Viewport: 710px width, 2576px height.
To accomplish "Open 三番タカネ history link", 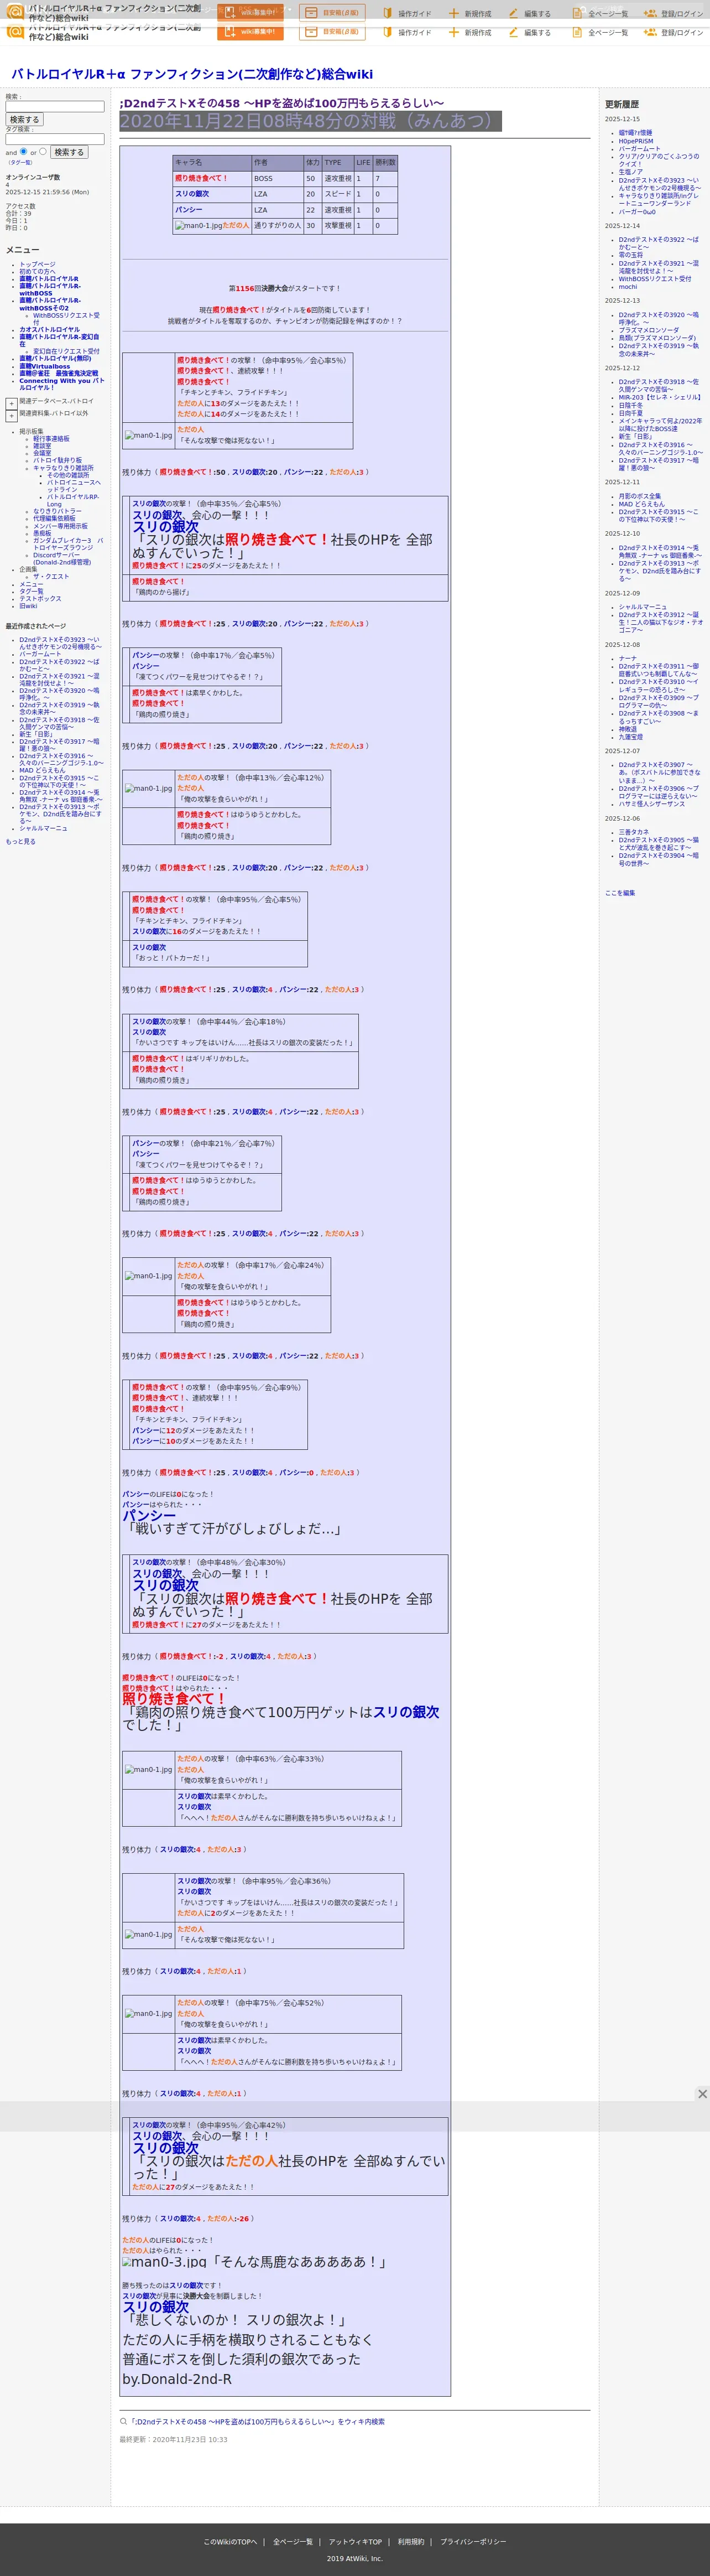I will point(633,832).
